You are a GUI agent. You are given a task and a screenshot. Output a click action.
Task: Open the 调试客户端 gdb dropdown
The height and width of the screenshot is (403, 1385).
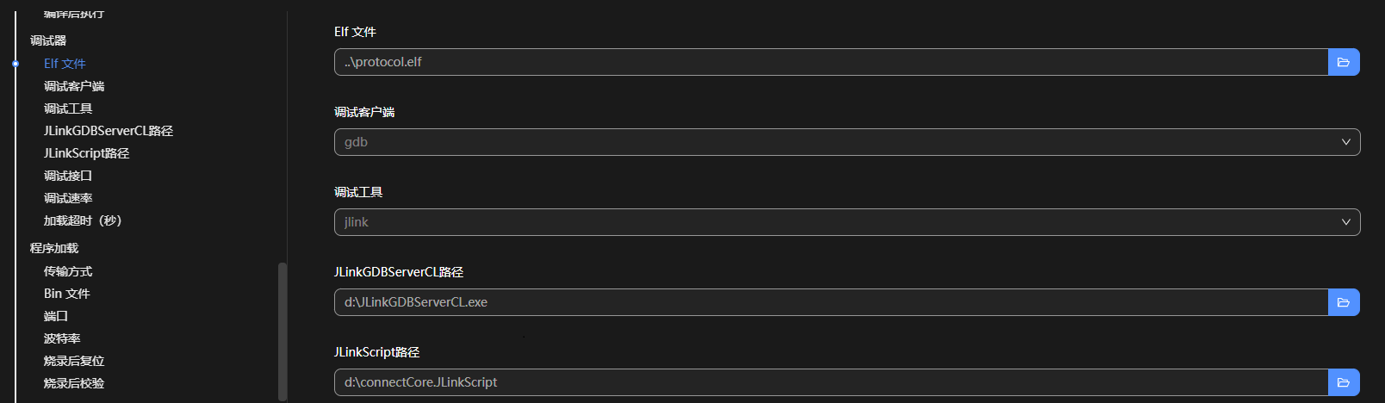[x=847, y=142]
